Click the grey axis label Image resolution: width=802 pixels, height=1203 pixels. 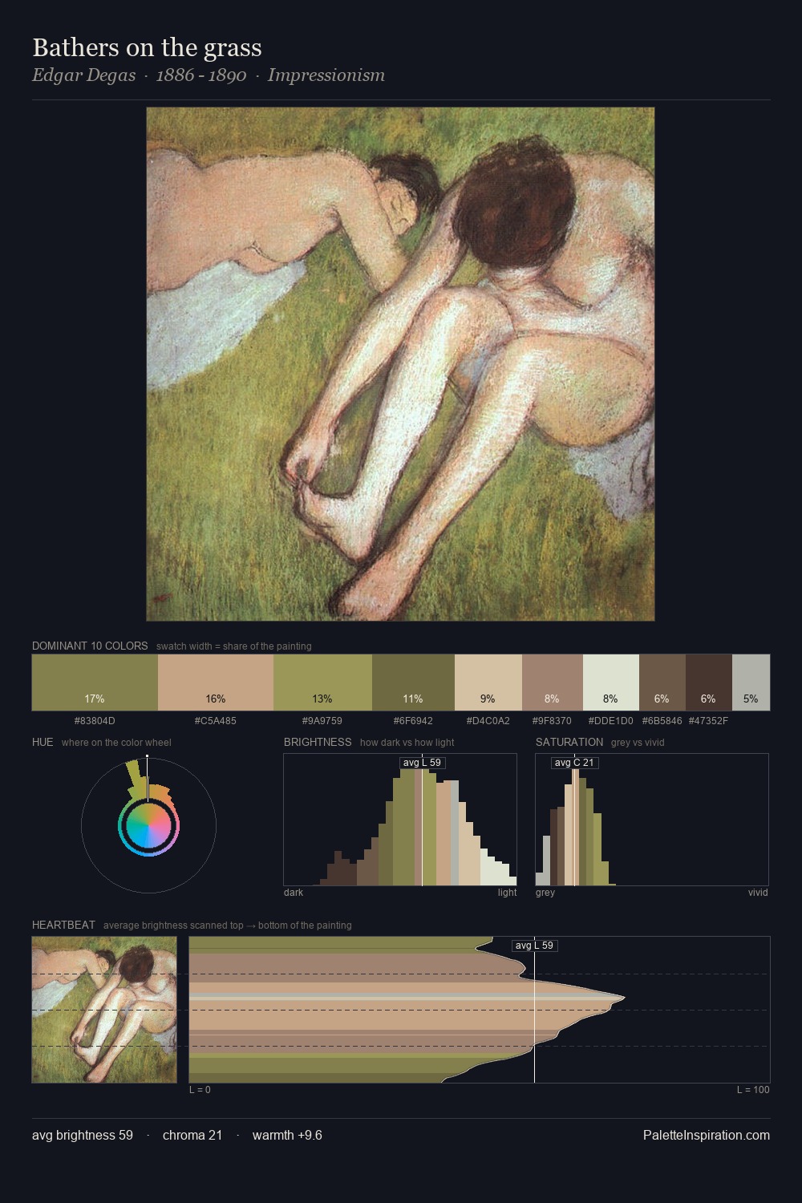545,893
